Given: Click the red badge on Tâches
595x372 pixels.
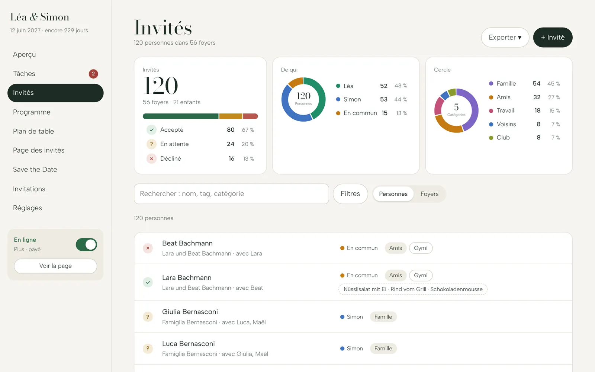Looking at the screenshot, I should click(93, 74).
